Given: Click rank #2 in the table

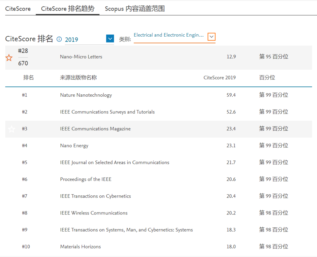Looking at the screenshot, I should click(x=25, y=112).
